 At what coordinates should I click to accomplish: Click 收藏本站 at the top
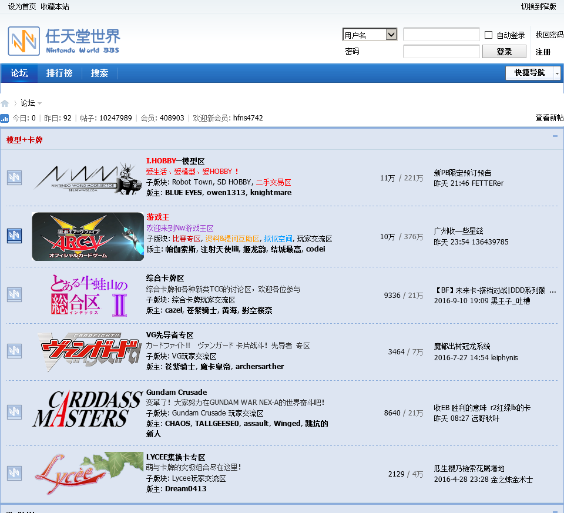(55, 7)
